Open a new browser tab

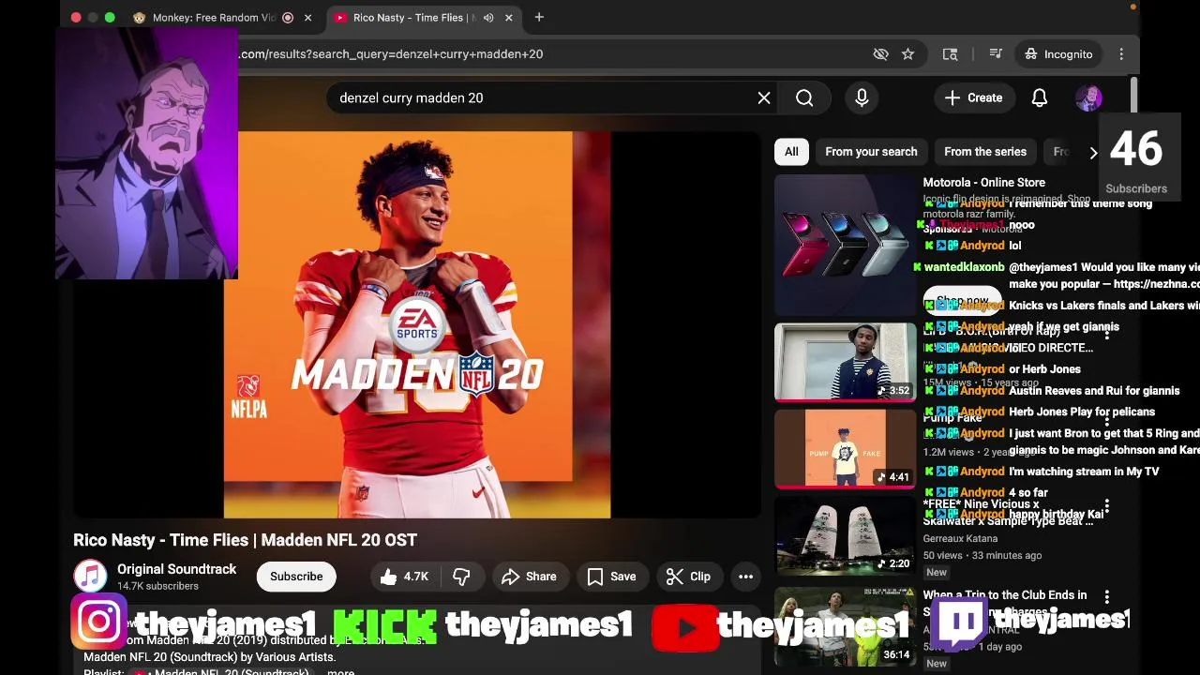(x=539, y=17)
